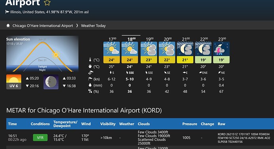274x149 pixels.
Task: Click the Change column header
Action: [x=207, y=124]
